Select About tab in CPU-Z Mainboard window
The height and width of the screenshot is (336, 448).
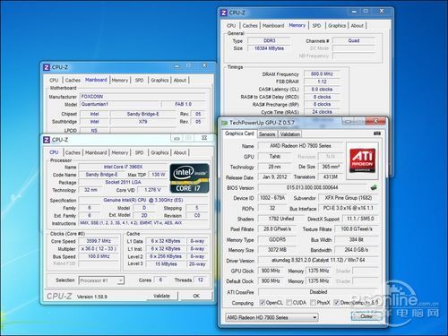point(180,80)
